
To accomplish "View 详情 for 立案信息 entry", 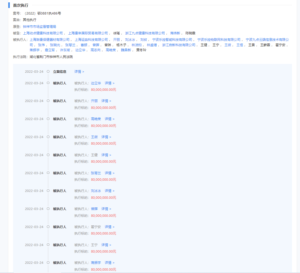I will click(x=79, y=72).
